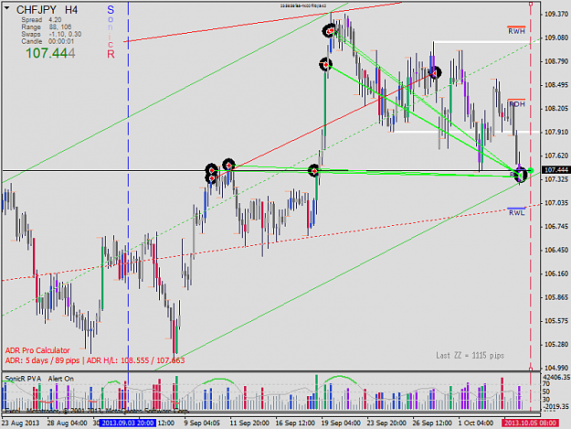Screen dimensions: 571x429
Task: Click the 42406.35 volume scale value
Action: (x=556, y=377)
